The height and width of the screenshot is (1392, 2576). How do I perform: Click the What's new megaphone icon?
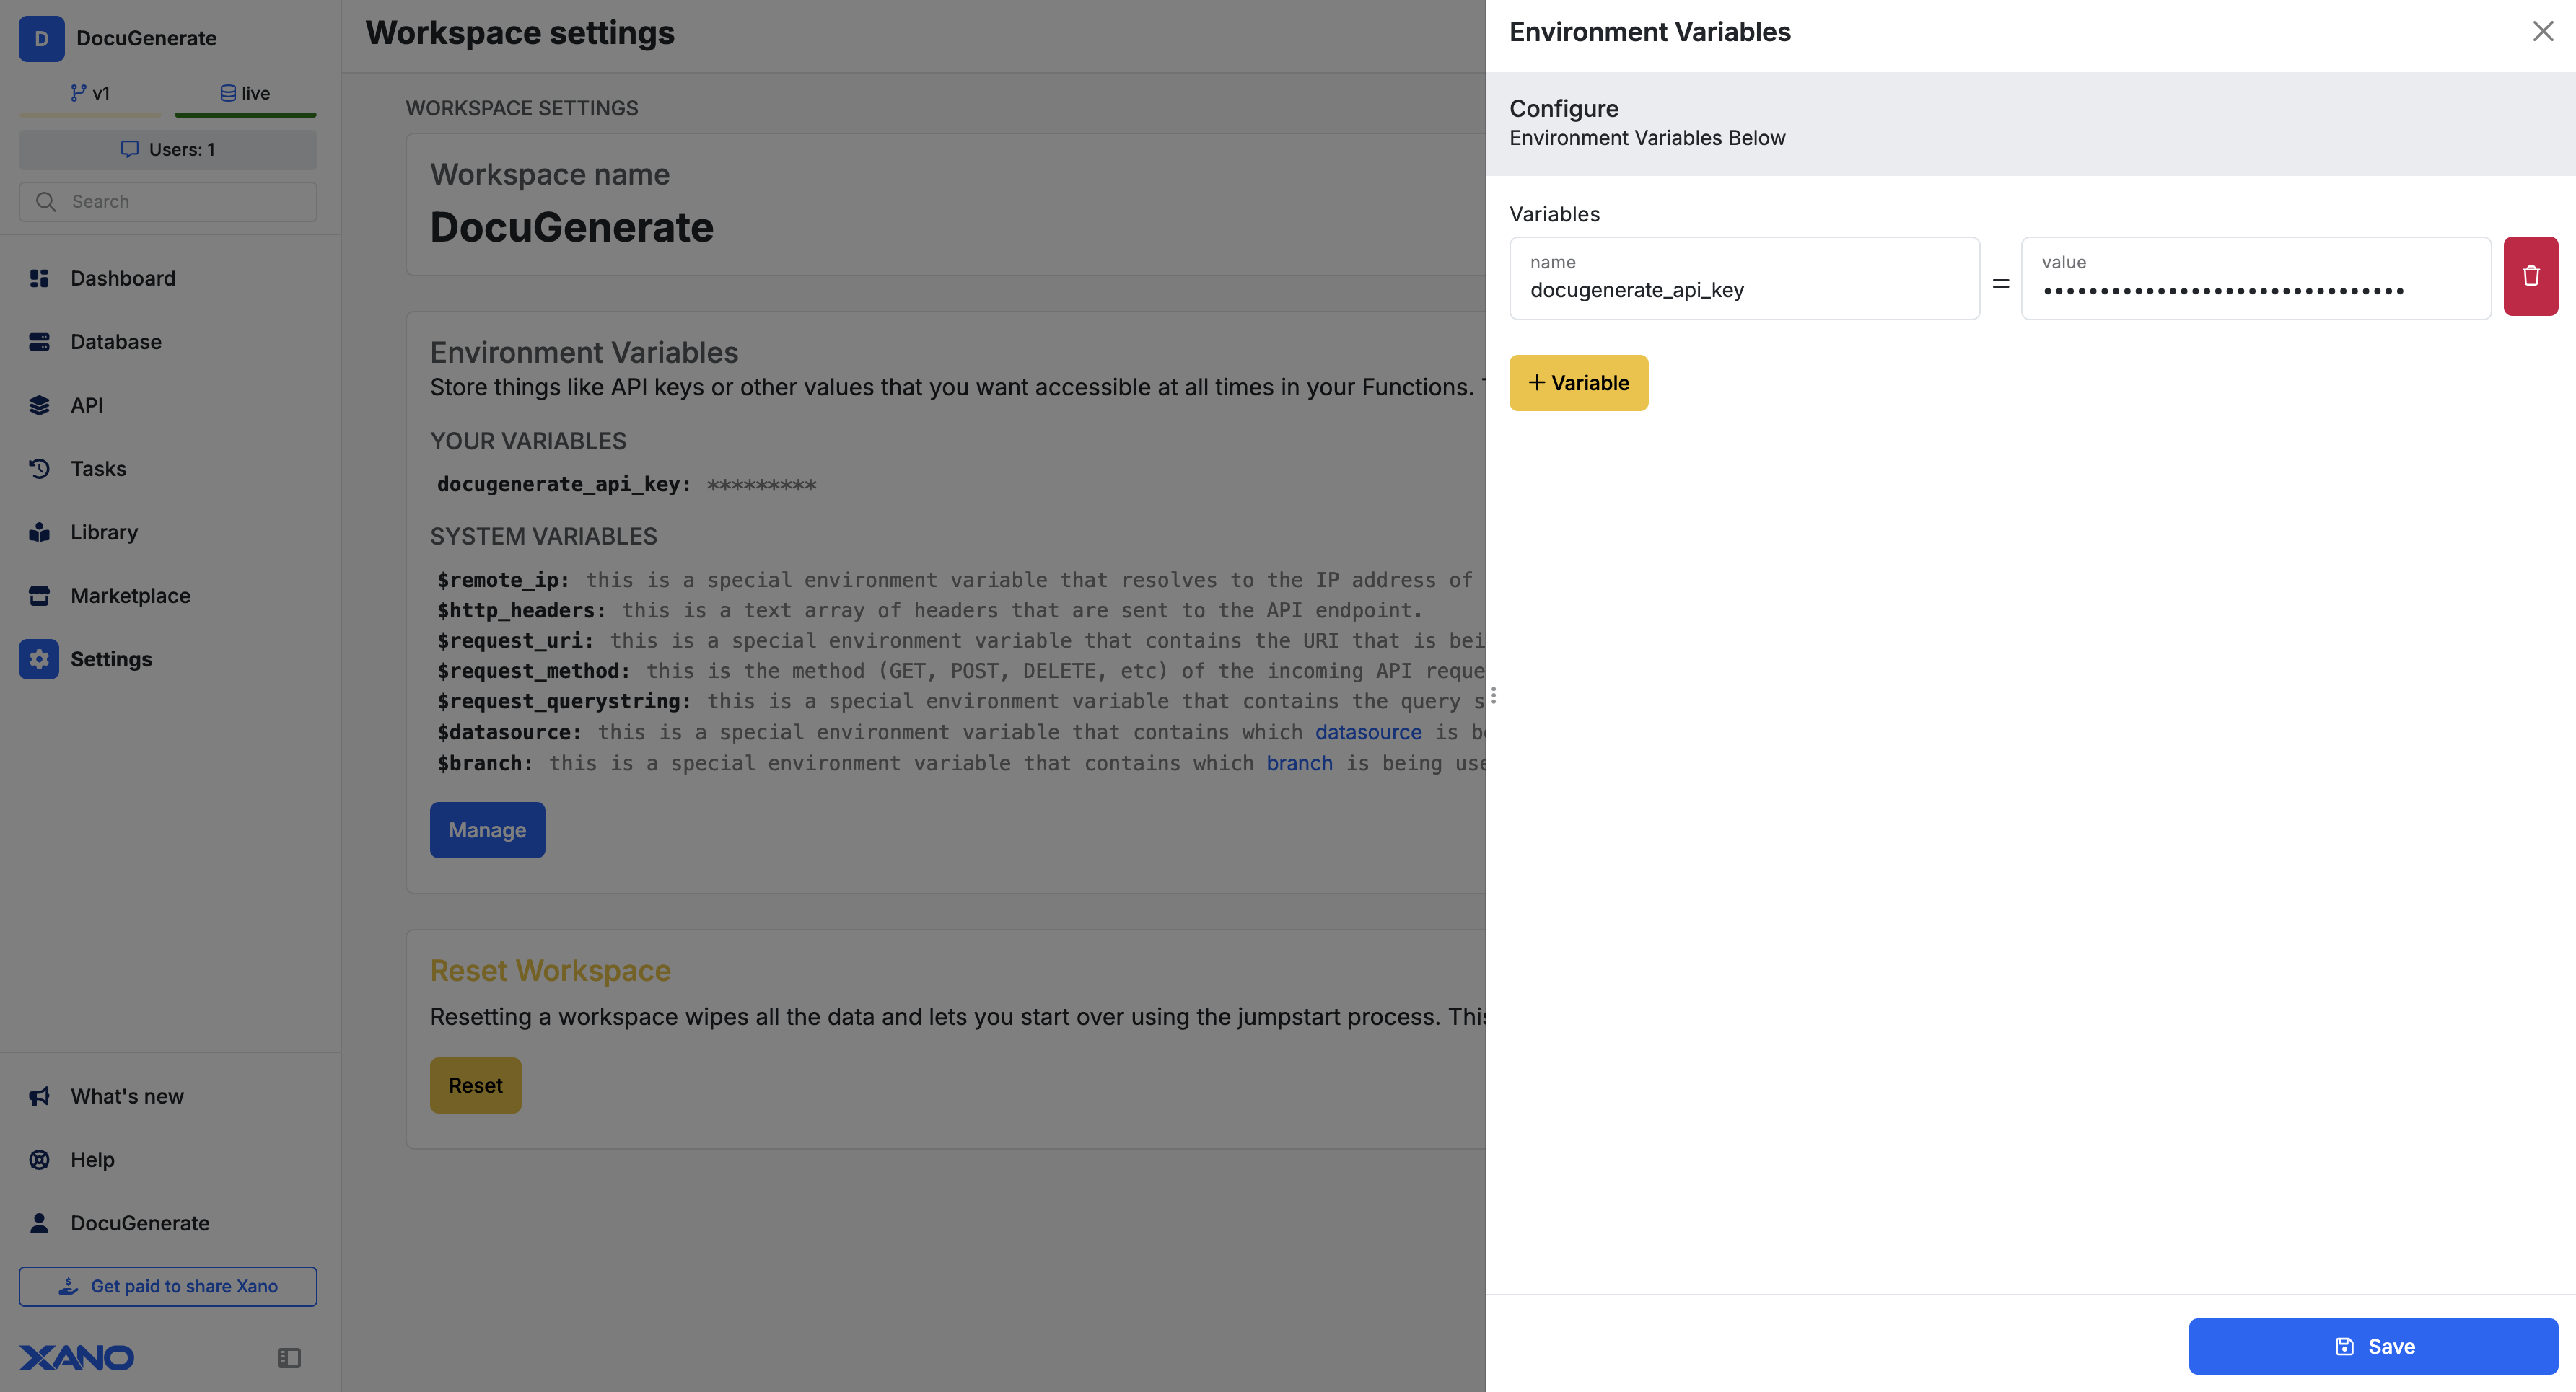tap(39, 1096)
